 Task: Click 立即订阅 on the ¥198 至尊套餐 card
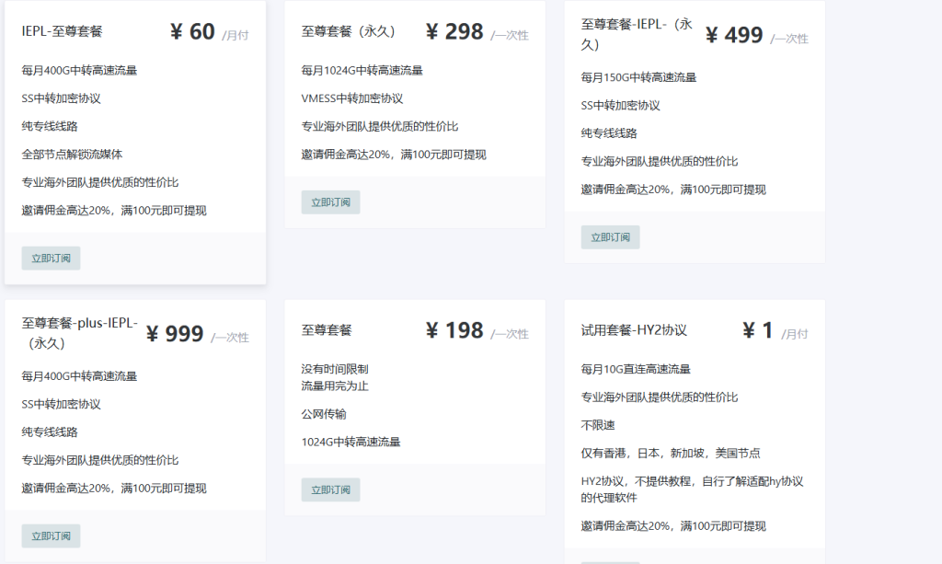click(330, 489)
